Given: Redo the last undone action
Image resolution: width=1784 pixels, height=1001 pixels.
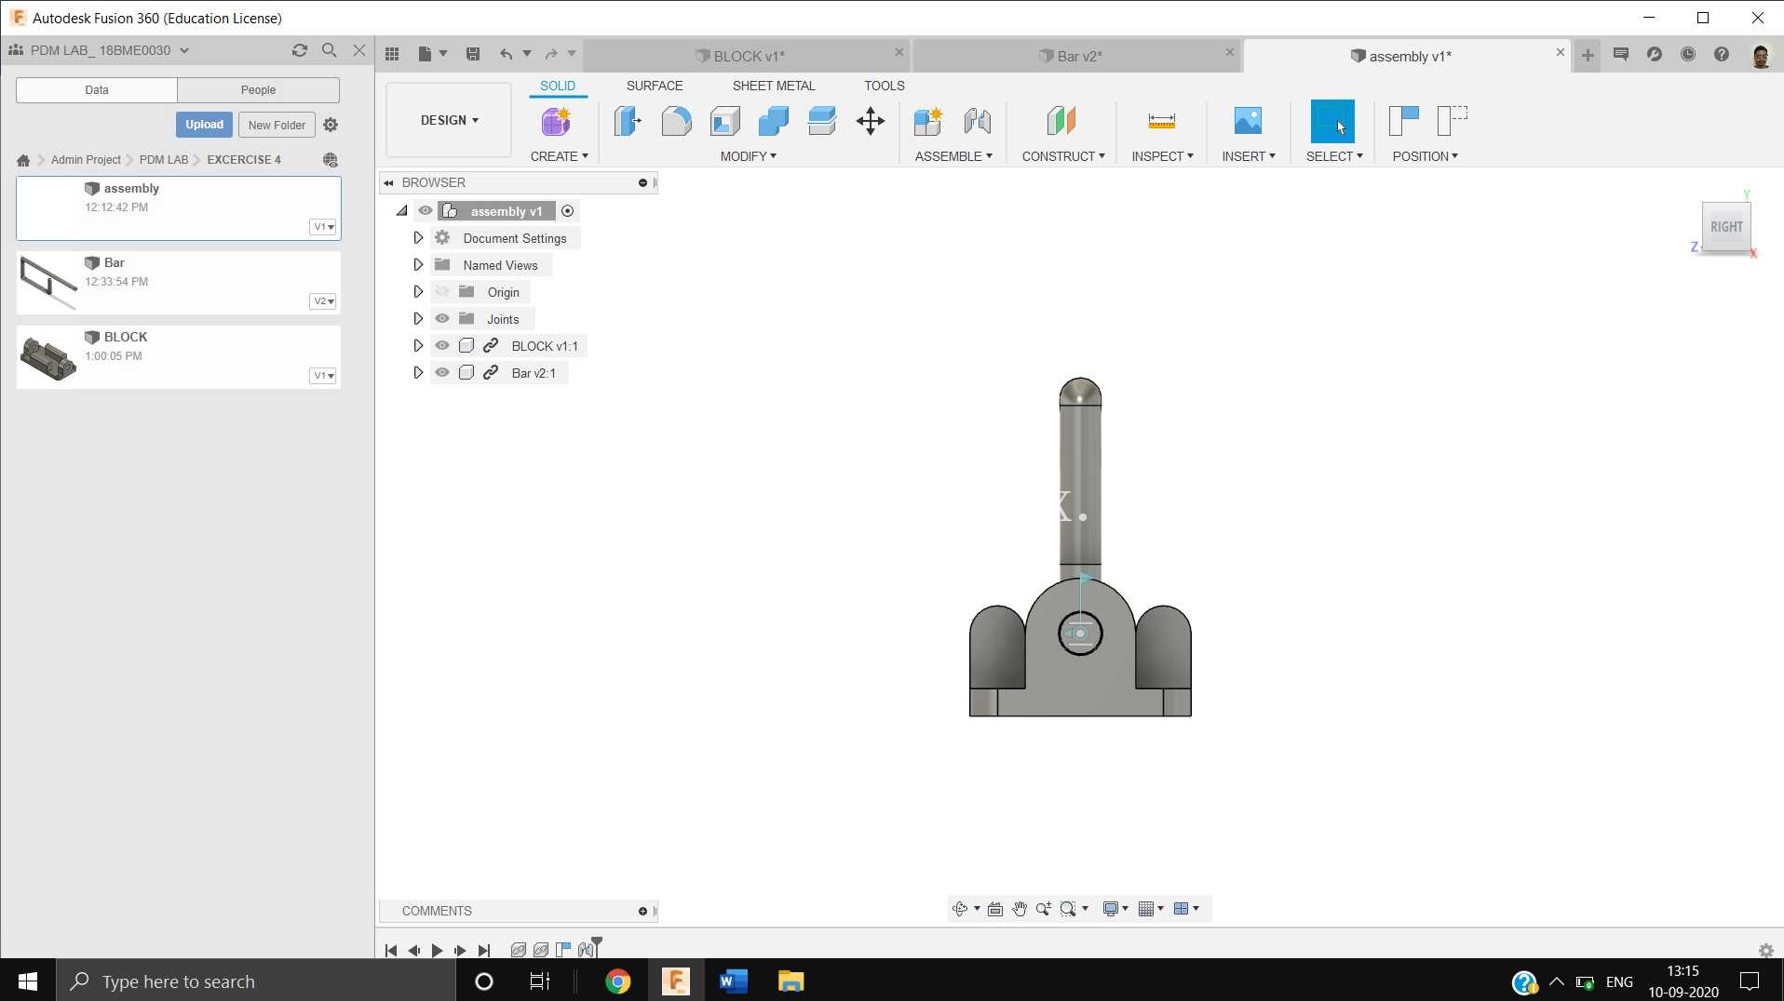Looking at the screenshot, I should click(551, 54).
